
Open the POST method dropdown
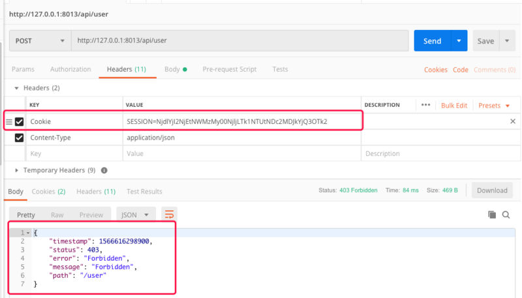[x=40, y=41]
